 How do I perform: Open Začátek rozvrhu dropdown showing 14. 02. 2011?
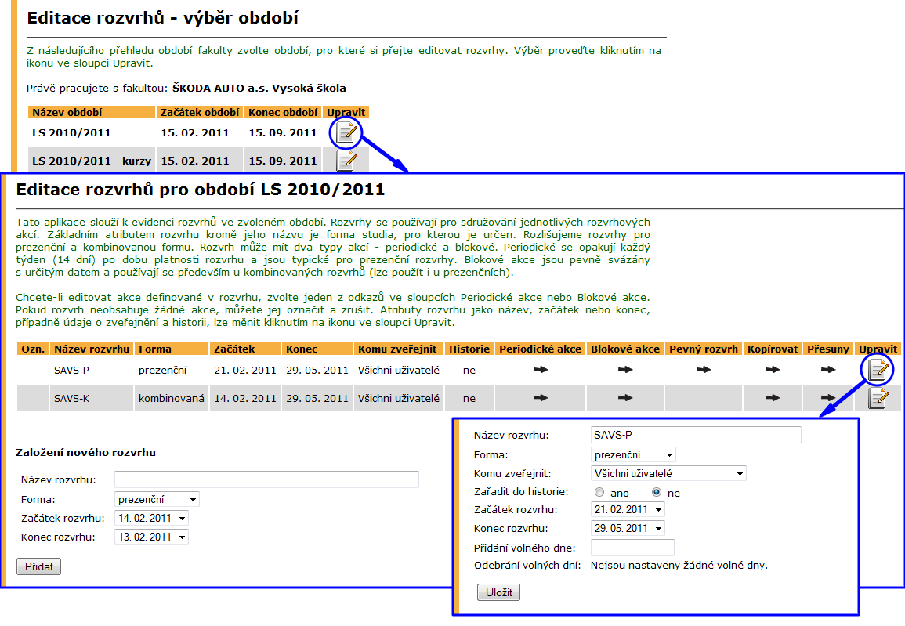pyautogui.click(x=152, y=519)
